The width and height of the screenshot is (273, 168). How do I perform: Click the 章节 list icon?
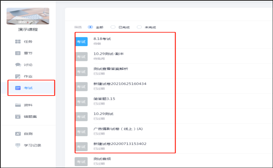[18, 53]
